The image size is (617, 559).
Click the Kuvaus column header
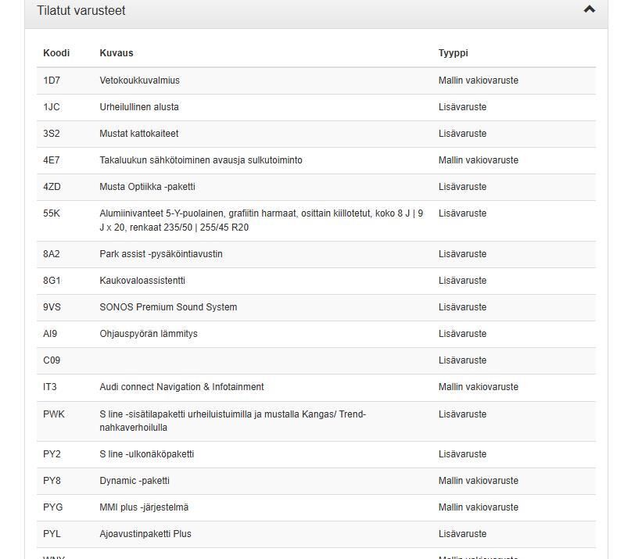click(117, 53)
